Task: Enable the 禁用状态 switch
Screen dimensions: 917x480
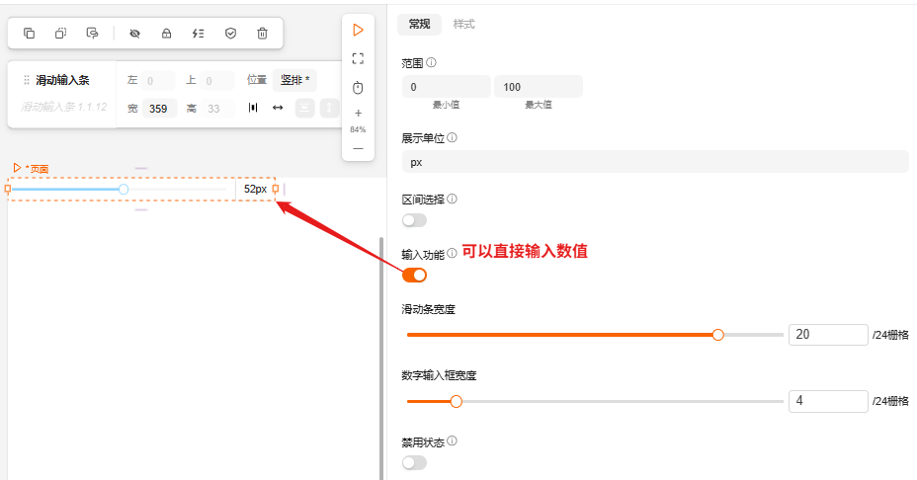Action: [414, 462]
